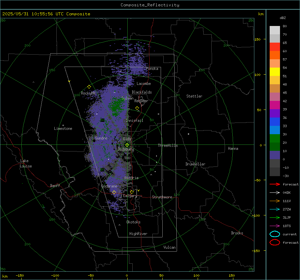Click the Stettler town label
This screenshot has height=280, width=300.
click(194, 96)
